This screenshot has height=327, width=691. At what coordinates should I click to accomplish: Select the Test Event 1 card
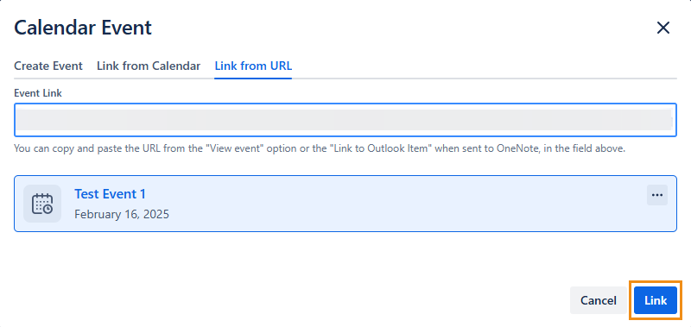pyautogui.click(x=345, y=204)
